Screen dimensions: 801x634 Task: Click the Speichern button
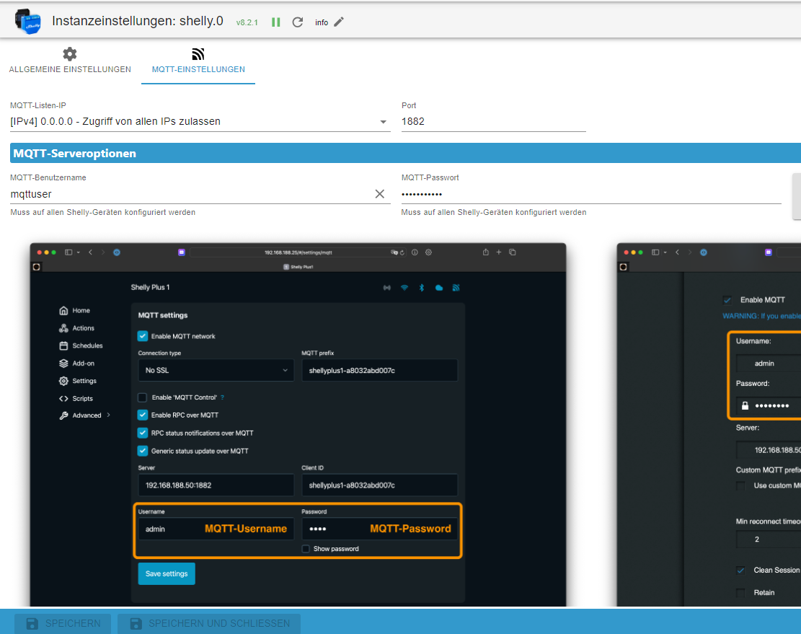[x=63, y=623]
